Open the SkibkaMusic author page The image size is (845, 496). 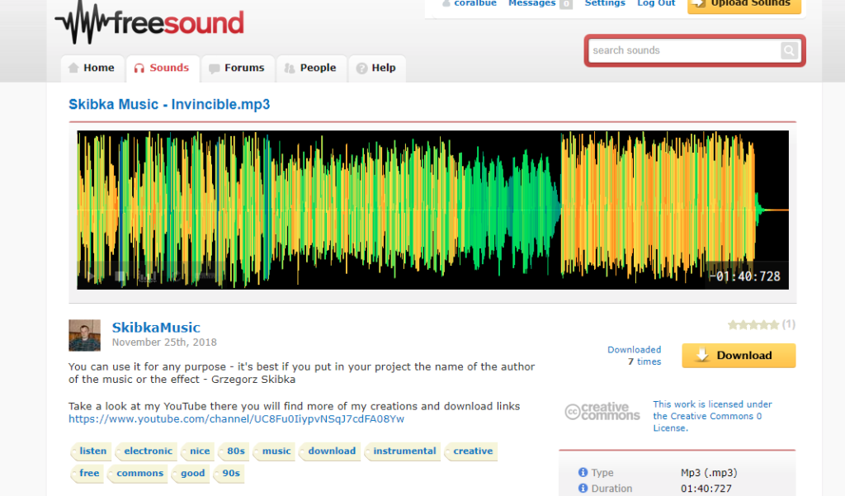pos(156,328)
